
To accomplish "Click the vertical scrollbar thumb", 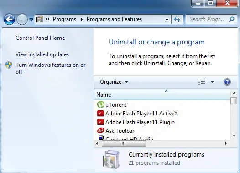I will [234, 101].
